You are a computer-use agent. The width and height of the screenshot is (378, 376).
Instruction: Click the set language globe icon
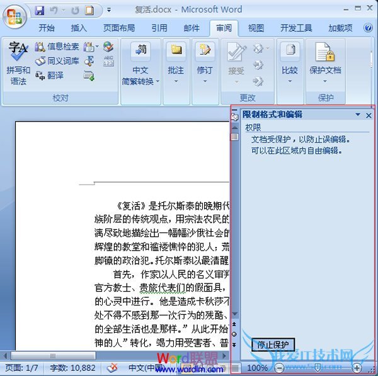108,47
